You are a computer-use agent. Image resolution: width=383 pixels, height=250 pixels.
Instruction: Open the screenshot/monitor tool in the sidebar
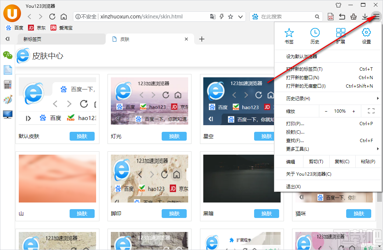8,114
